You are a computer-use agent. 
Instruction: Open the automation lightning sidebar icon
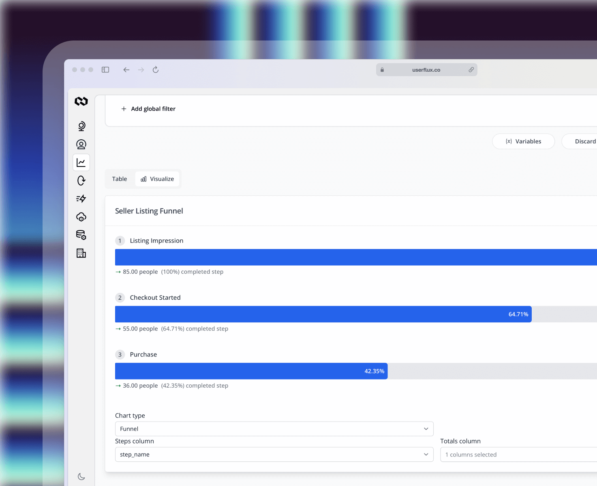pyautogui.click(x=81, y=198)
